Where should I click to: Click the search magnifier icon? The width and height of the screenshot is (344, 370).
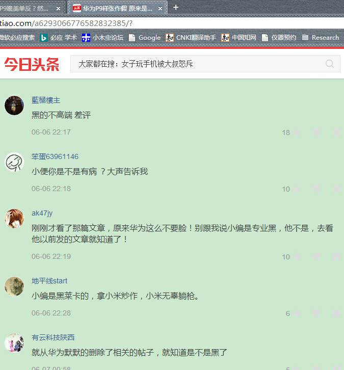tap(329, 64)
